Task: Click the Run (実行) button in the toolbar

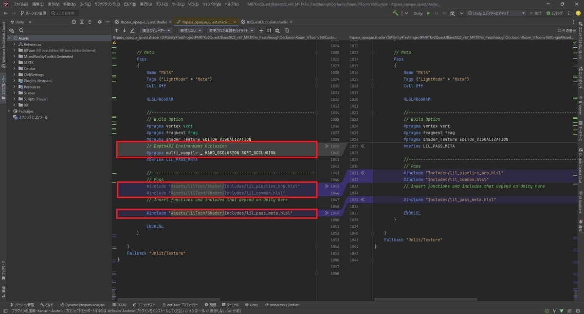Action: click(536, 13)
